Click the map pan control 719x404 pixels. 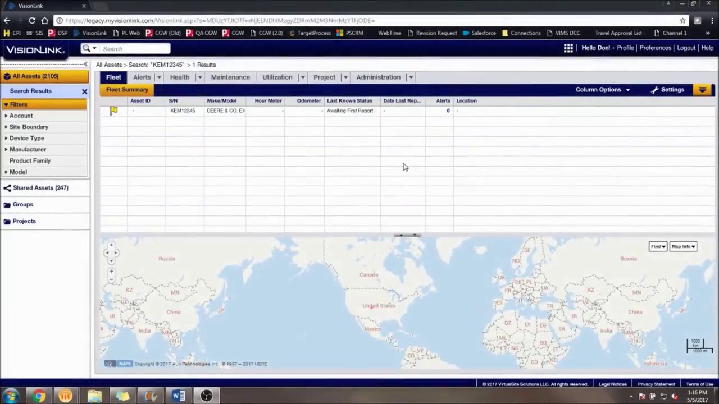click(x=111, y=252)
